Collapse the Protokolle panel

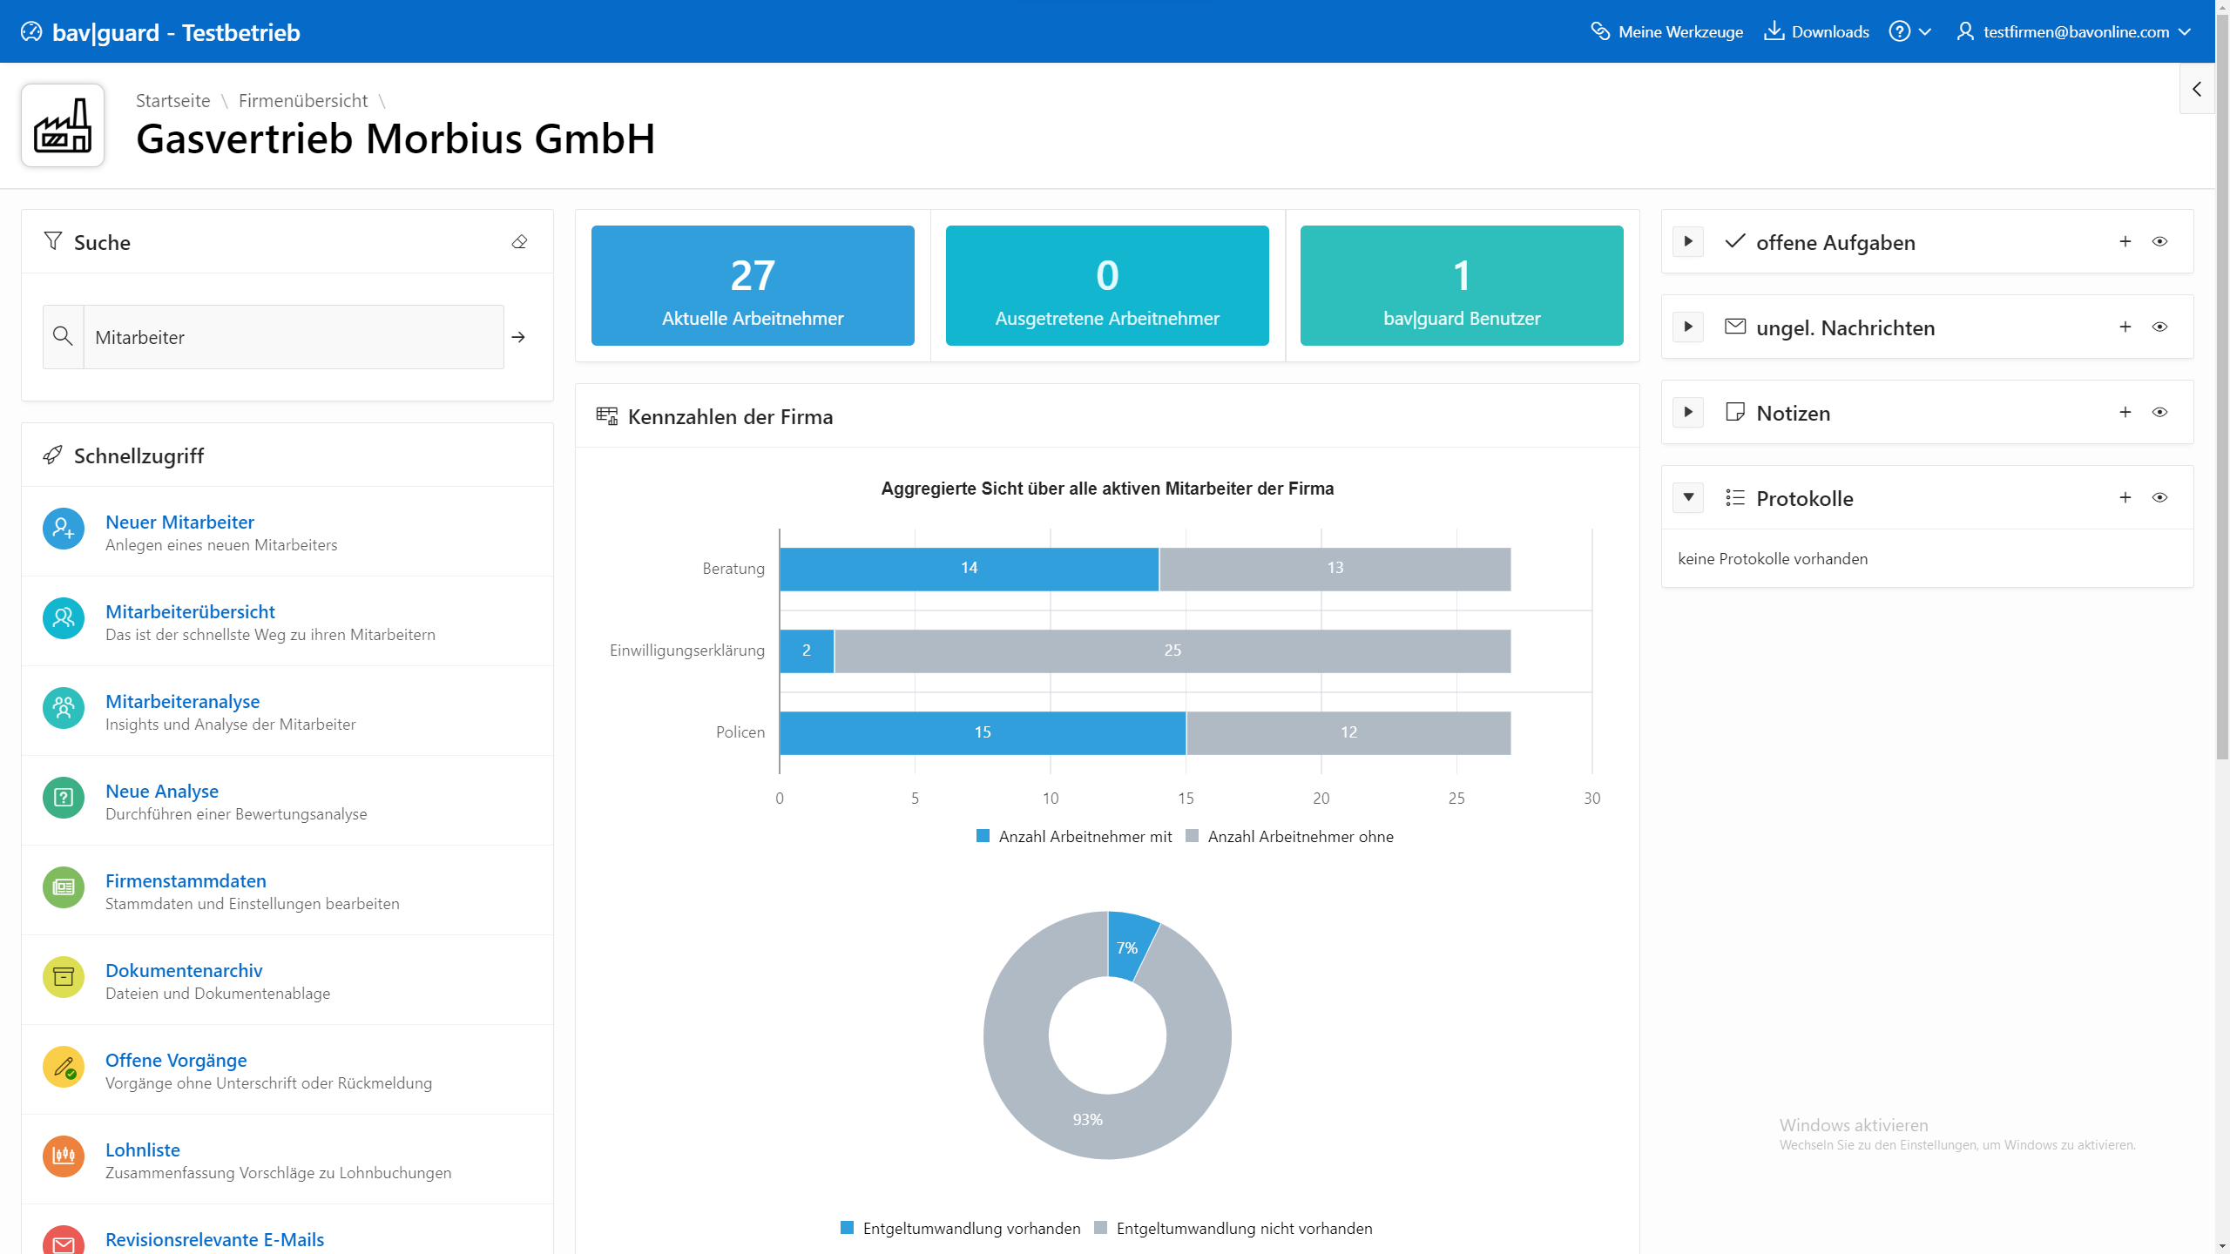1688,498
